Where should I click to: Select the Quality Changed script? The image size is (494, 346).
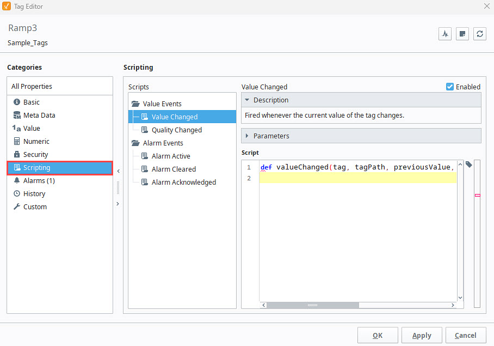pos(182,130)
